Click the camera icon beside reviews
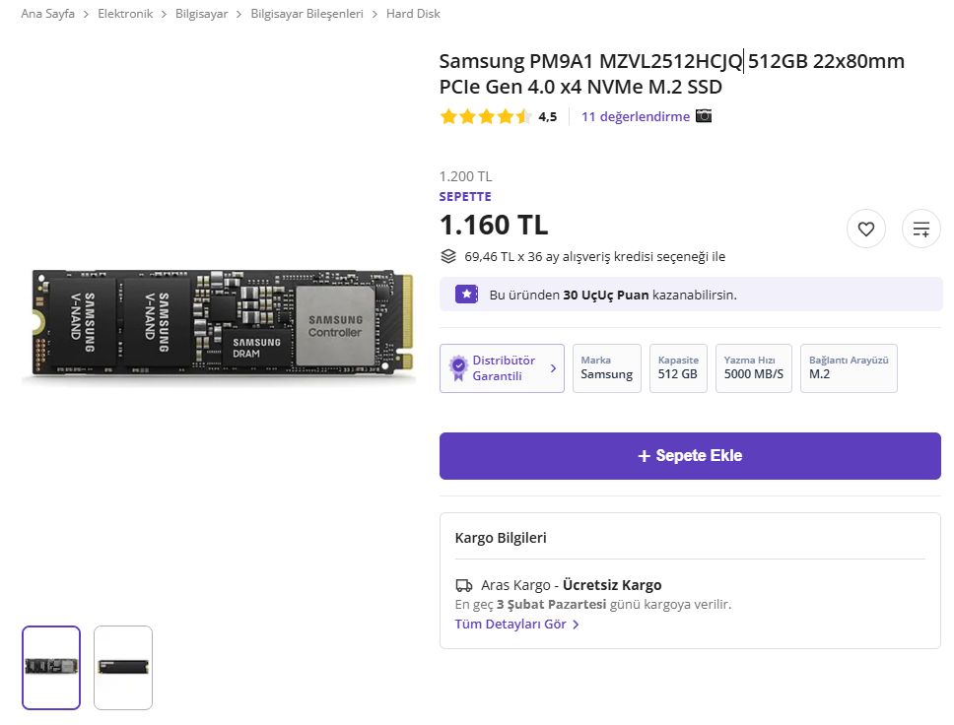This screenshot has height=725, width=954. 704,116
